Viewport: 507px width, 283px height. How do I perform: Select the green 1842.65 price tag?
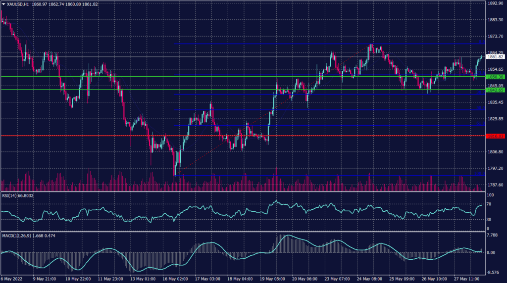coord(495,90)
